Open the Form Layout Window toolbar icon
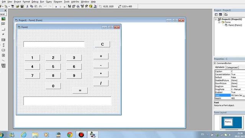 [x=78, y=7]
